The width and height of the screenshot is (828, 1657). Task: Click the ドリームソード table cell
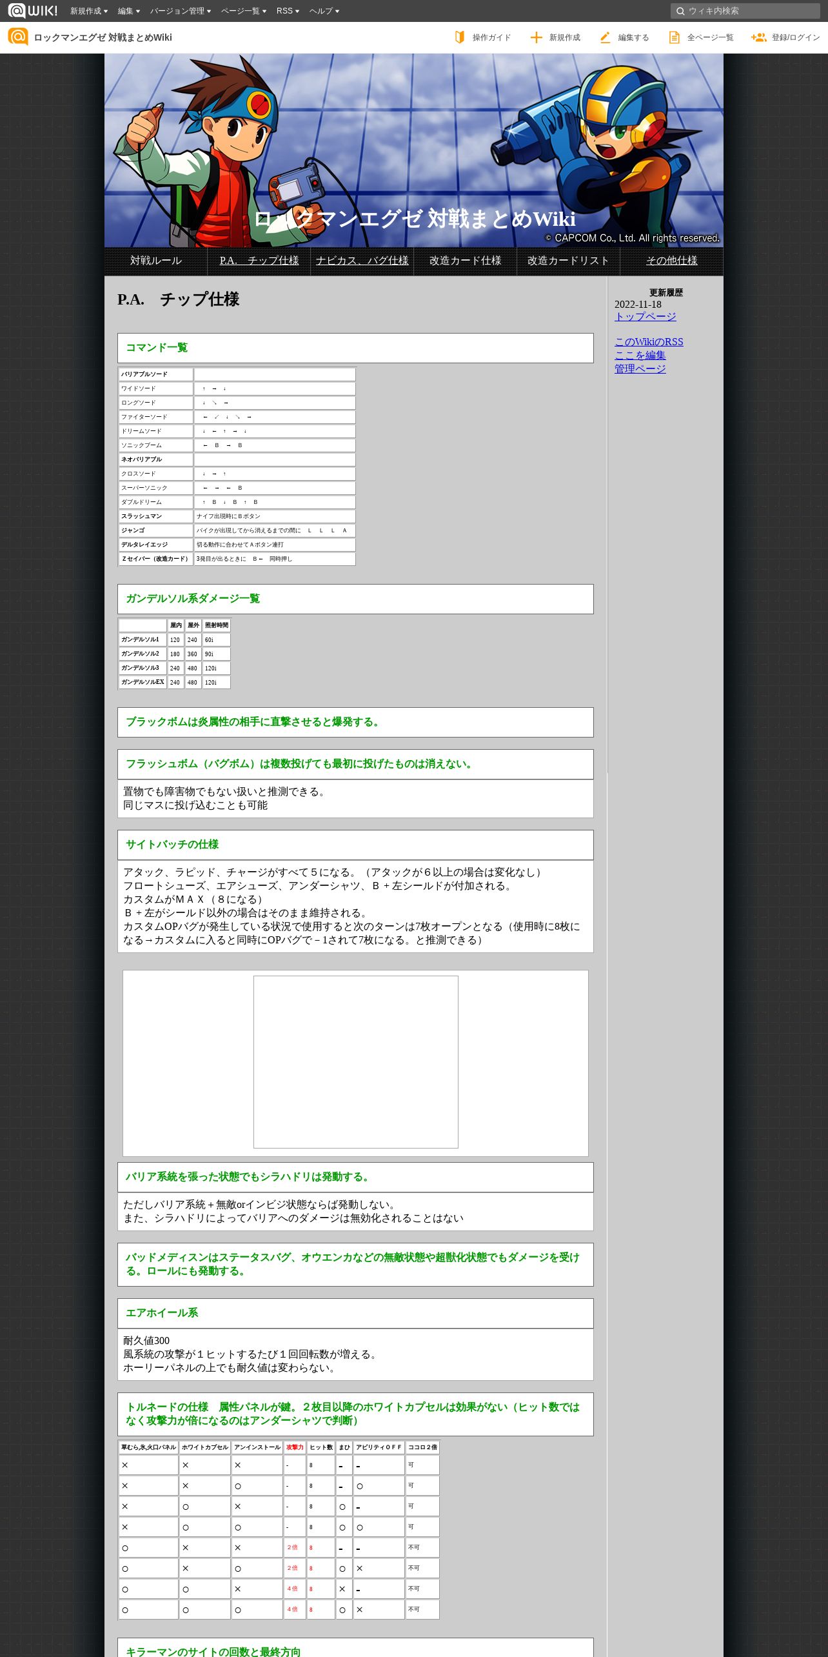pyautogui.click(x=156, y=431)
